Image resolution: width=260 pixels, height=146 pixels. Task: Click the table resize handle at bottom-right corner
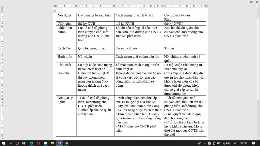point(207,137)
